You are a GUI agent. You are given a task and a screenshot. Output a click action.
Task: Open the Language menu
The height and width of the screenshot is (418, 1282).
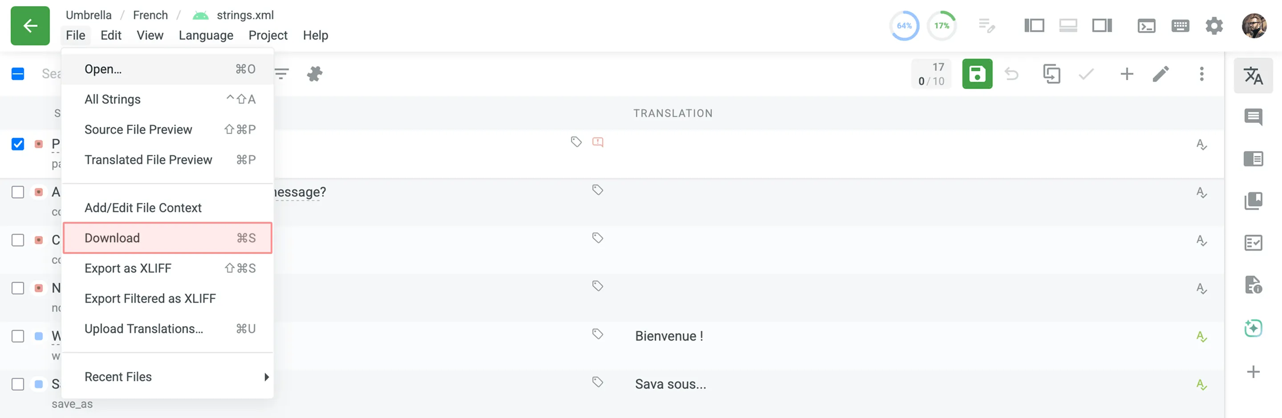[206, 35]
